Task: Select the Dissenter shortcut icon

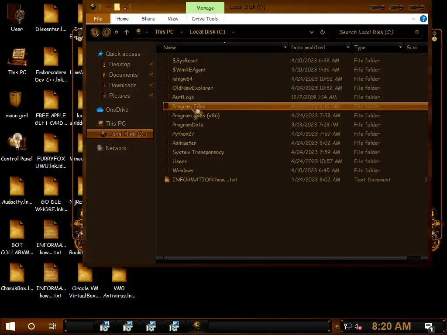Action: pyautogui.click(x=51, y=17)
